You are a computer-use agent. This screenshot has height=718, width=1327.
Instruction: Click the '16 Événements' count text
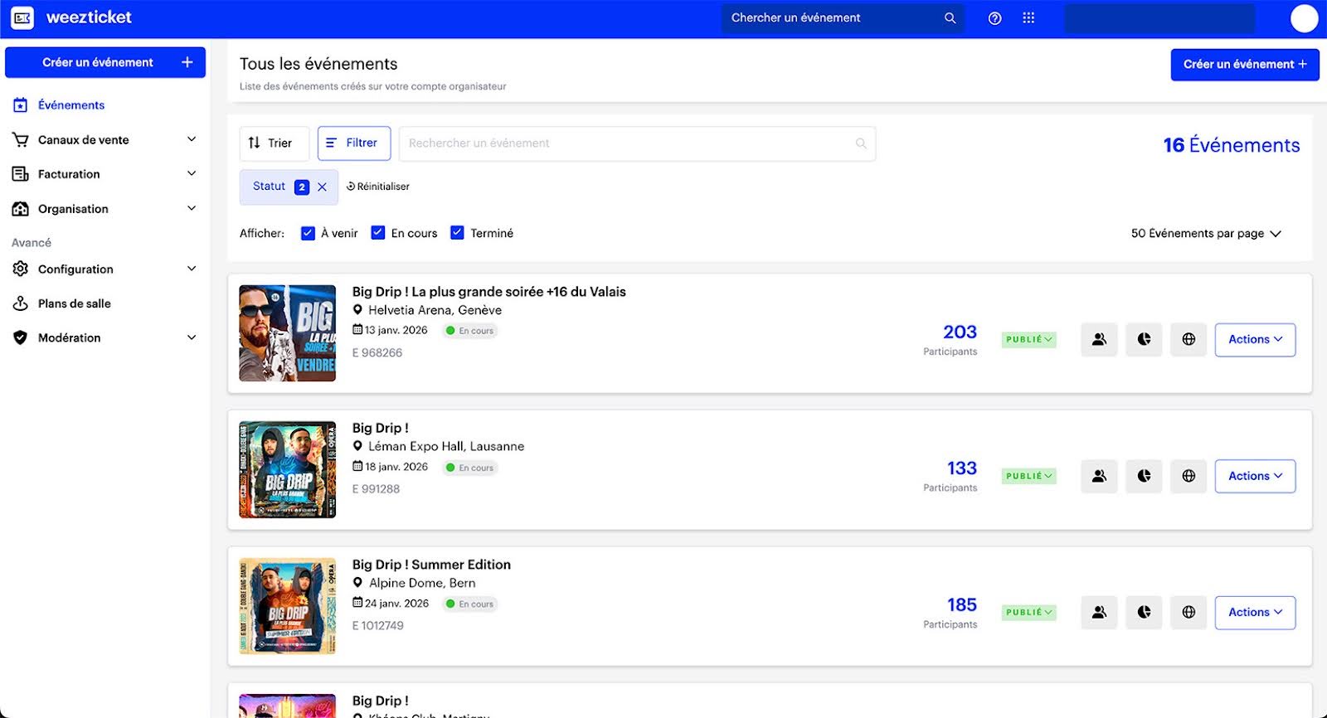pyautogui.click(x=1232, y=145)
